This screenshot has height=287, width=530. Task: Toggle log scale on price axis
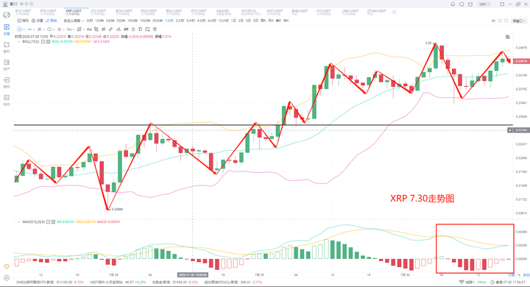pyautogui.click(x=512, y=275)
